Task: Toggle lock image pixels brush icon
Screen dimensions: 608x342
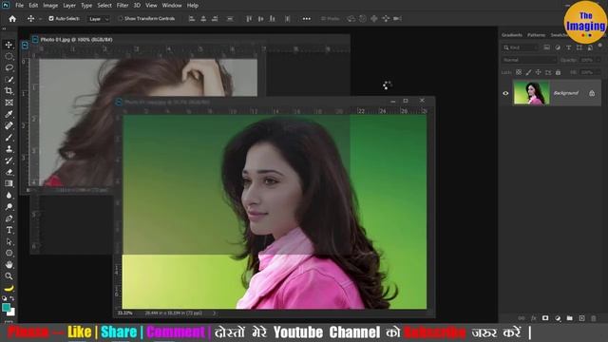Action: 528,72
